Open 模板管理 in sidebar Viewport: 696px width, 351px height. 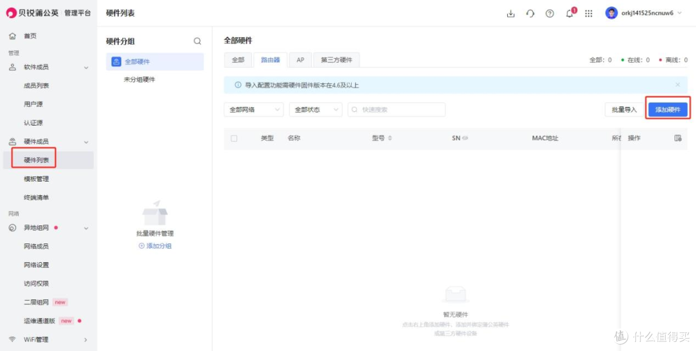tap(36, 179)
